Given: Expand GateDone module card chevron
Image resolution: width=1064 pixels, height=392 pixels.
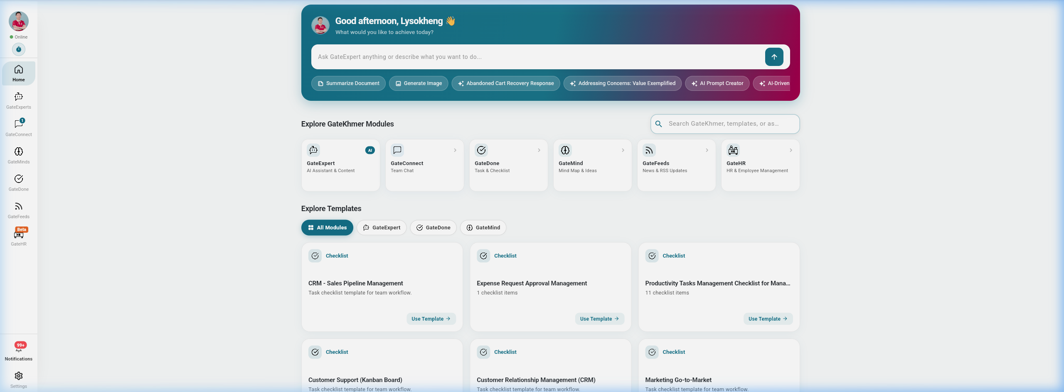Looking at the screenshot, I should (x=539, y=150).
